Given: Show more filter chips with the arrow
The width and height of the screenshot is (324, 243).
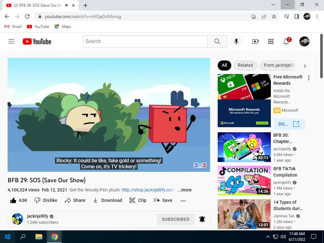Looking at the screenshot, I should 305,66.
